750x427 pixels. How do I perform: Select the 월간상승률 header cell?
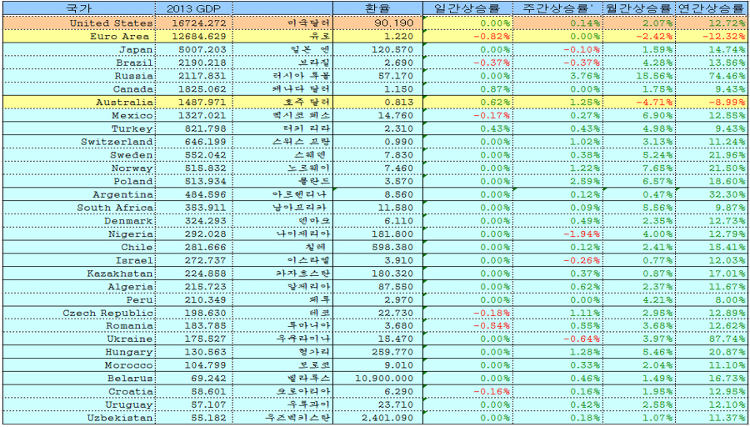tap(639, 8)
